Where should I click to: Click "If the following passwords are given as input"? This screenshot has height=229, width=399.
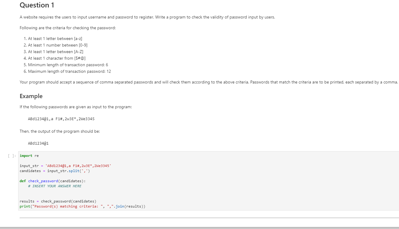tap(76, 107)
